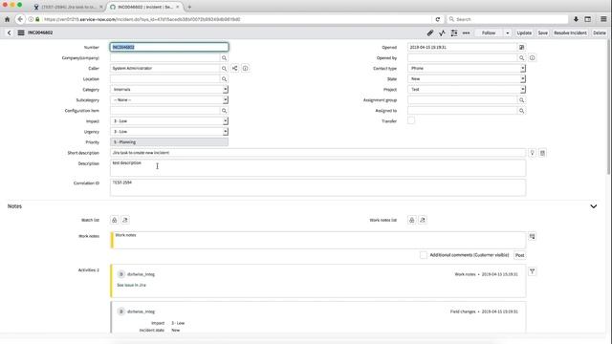The image size is (612, 344).
Task: Look up Caller using the magnifier icon
Action: 224,68
